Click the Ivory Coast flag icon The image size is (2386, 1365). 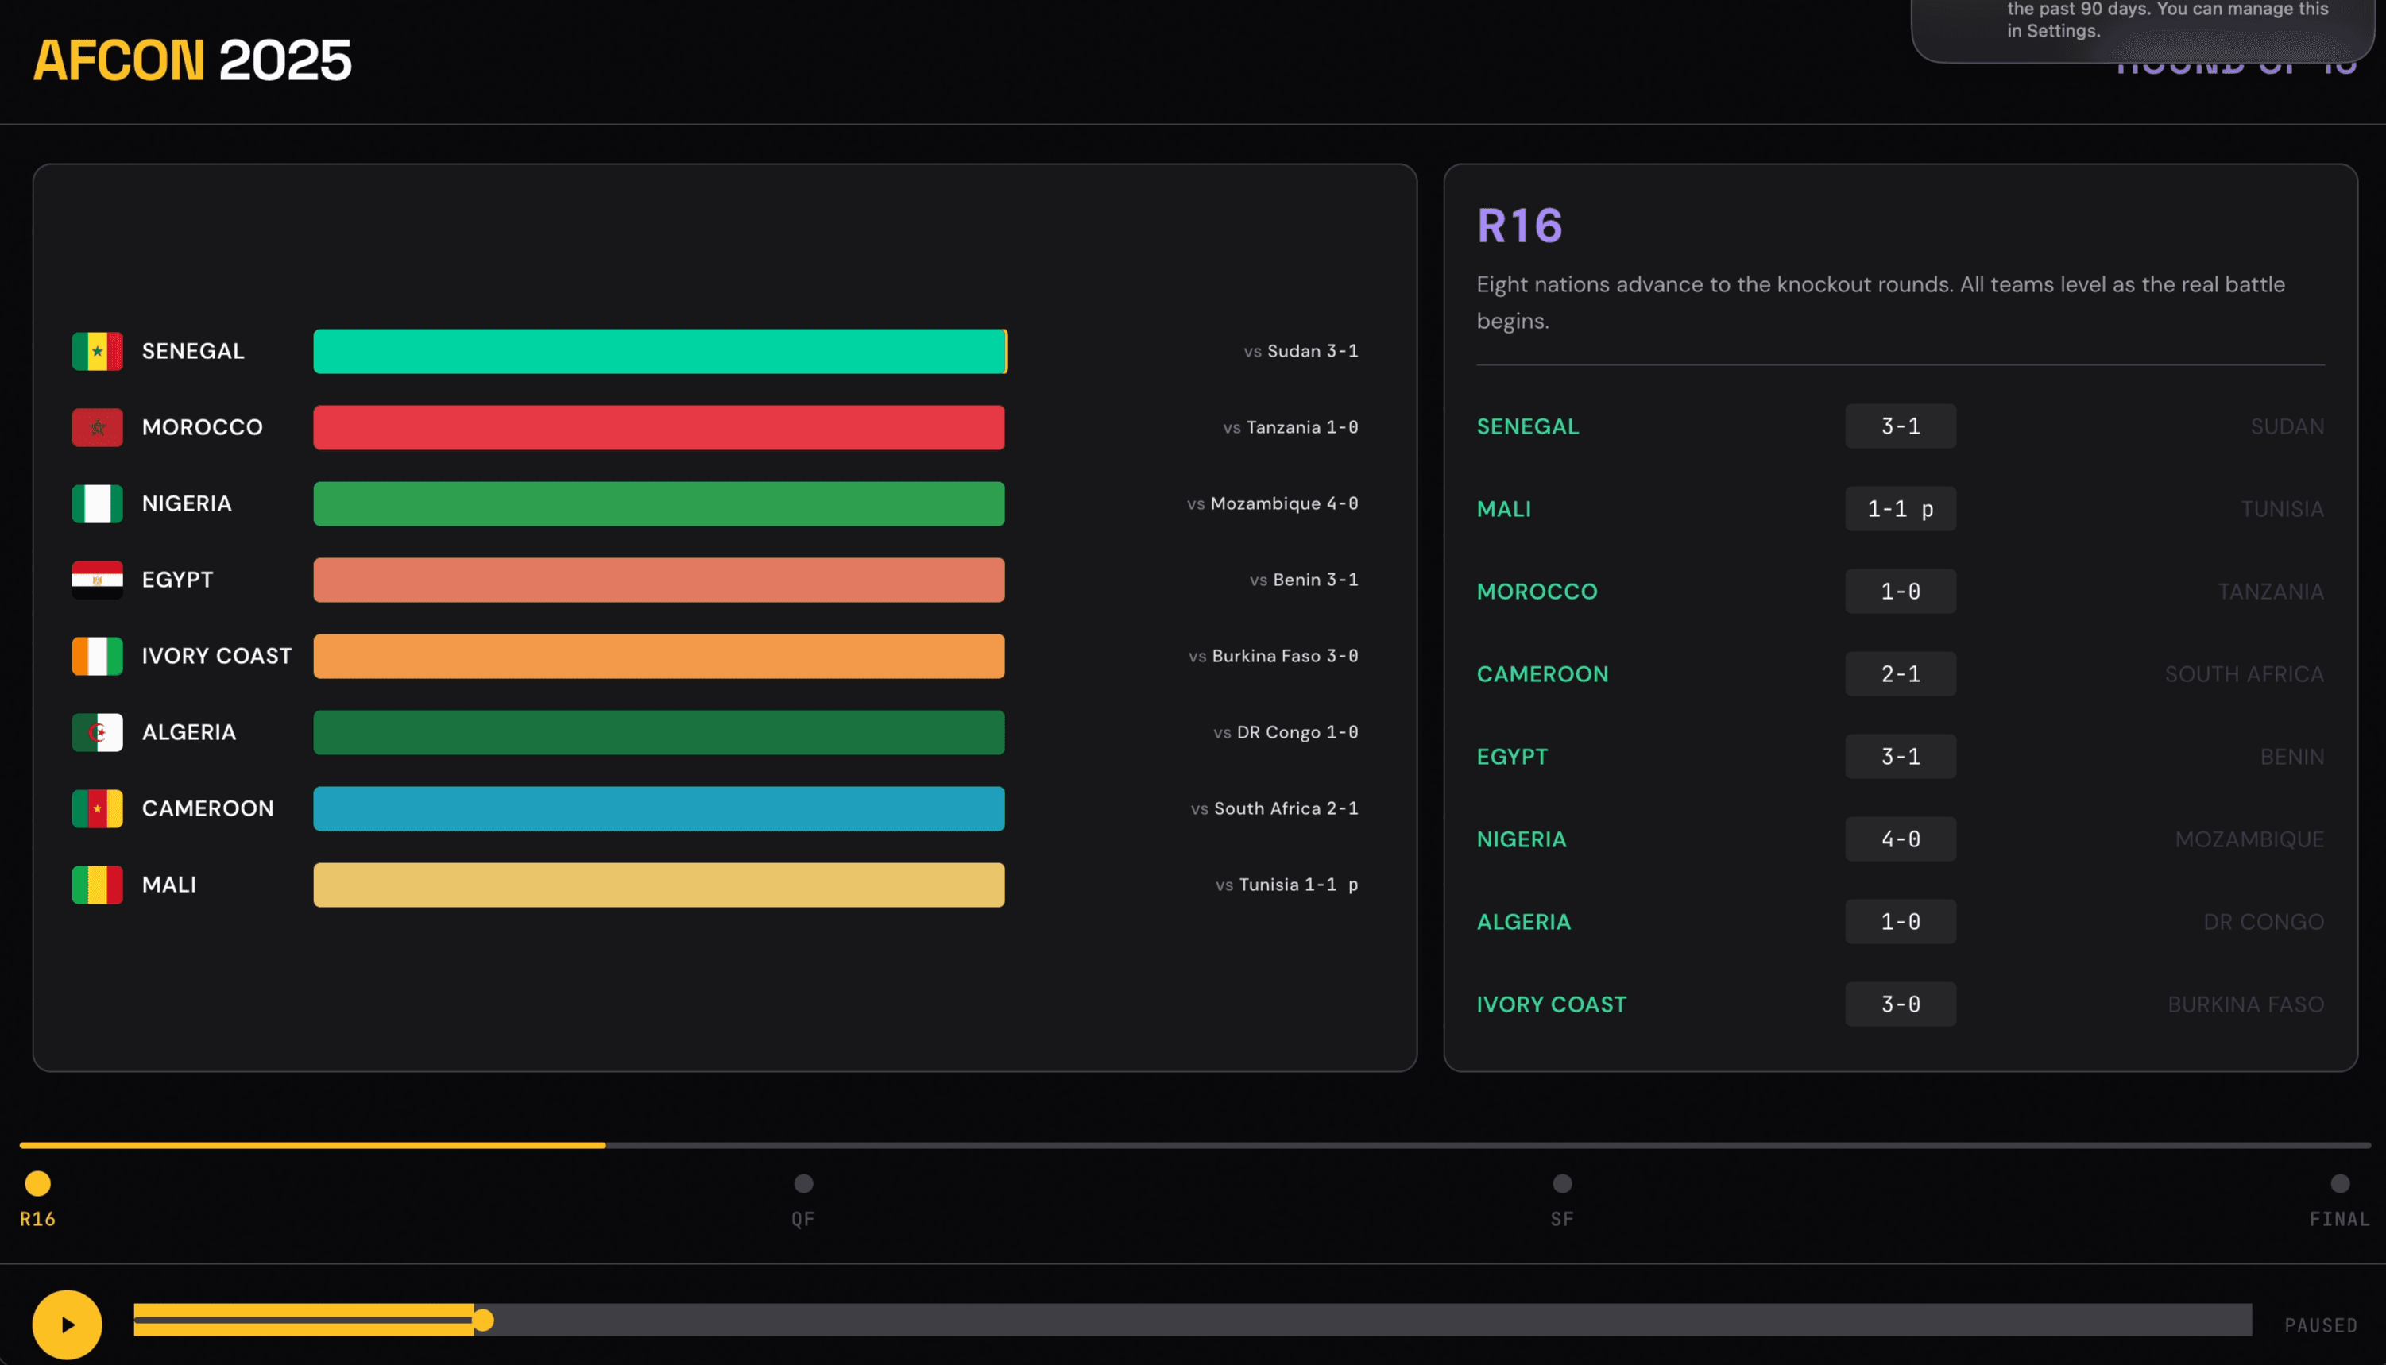[97, 655]
